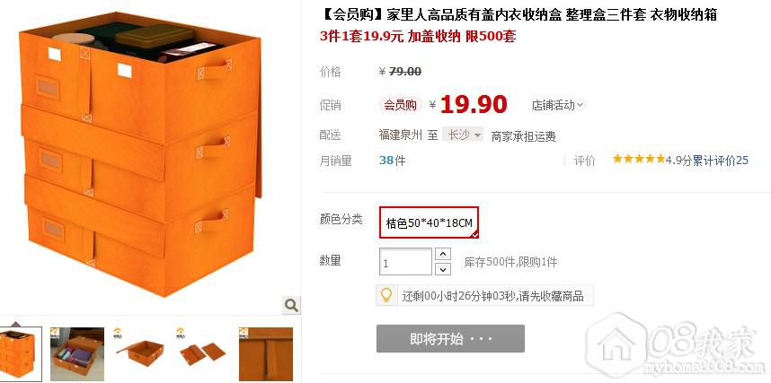Click the 即将开始 button
This screenshot has width=771, height=383.
pos(450,338)
